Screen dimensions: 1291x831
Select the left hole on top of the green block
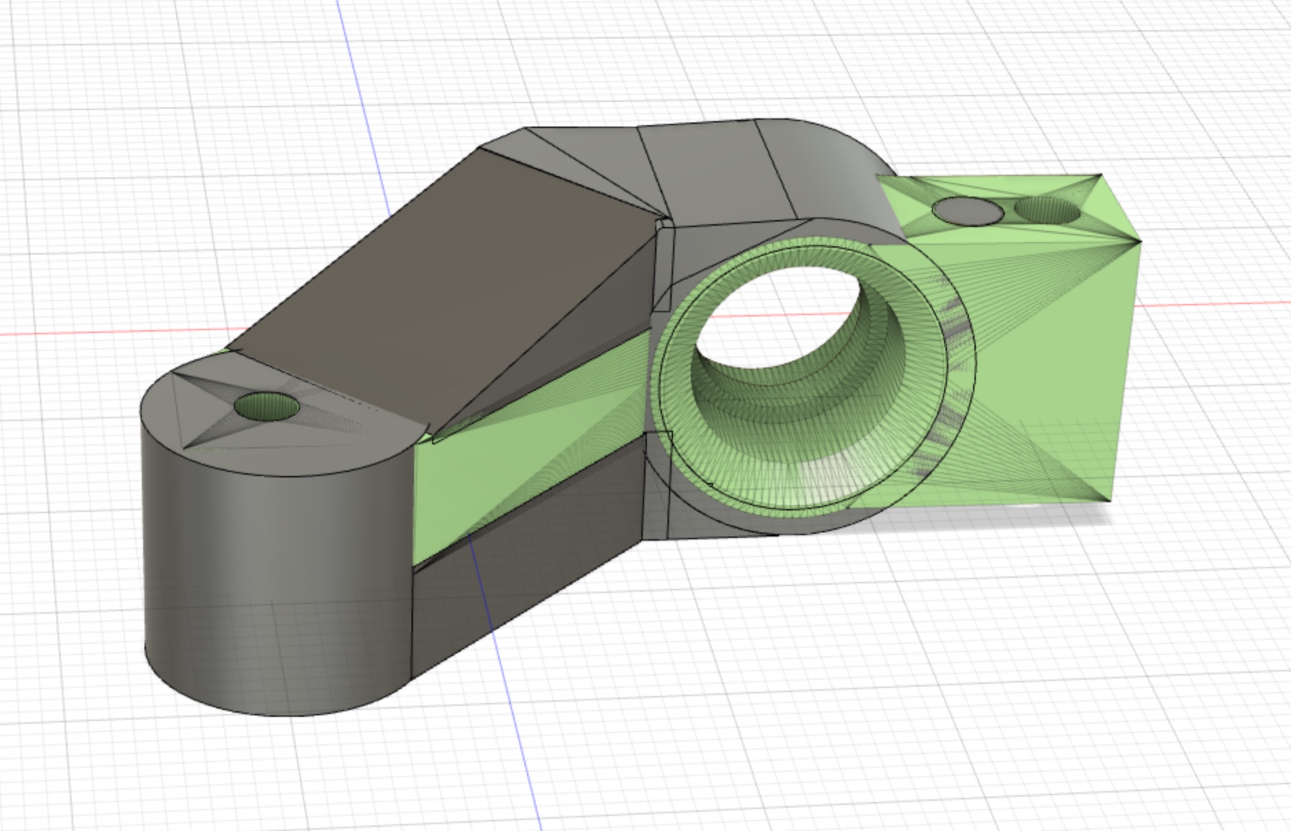pos(968,211)
